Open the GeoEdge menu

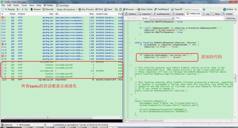pos(62,5)
